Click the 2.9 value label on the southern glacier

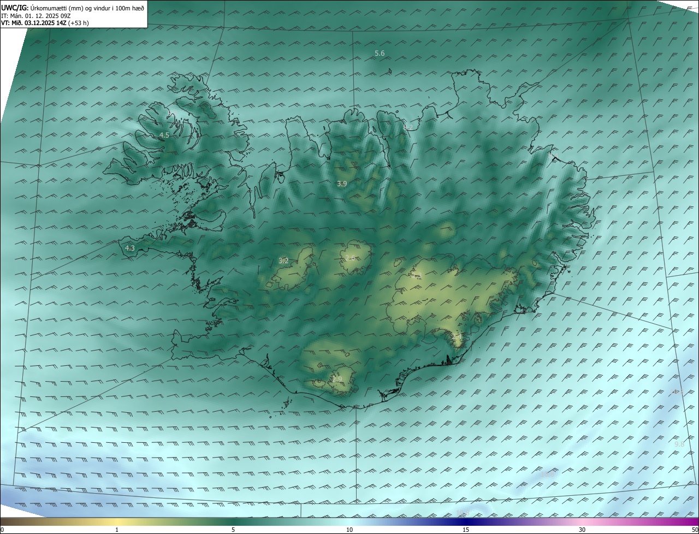pos(337,379)
